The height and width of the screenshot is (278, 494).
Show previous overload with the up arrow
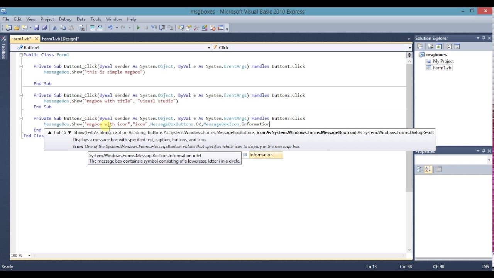(49, 132)
